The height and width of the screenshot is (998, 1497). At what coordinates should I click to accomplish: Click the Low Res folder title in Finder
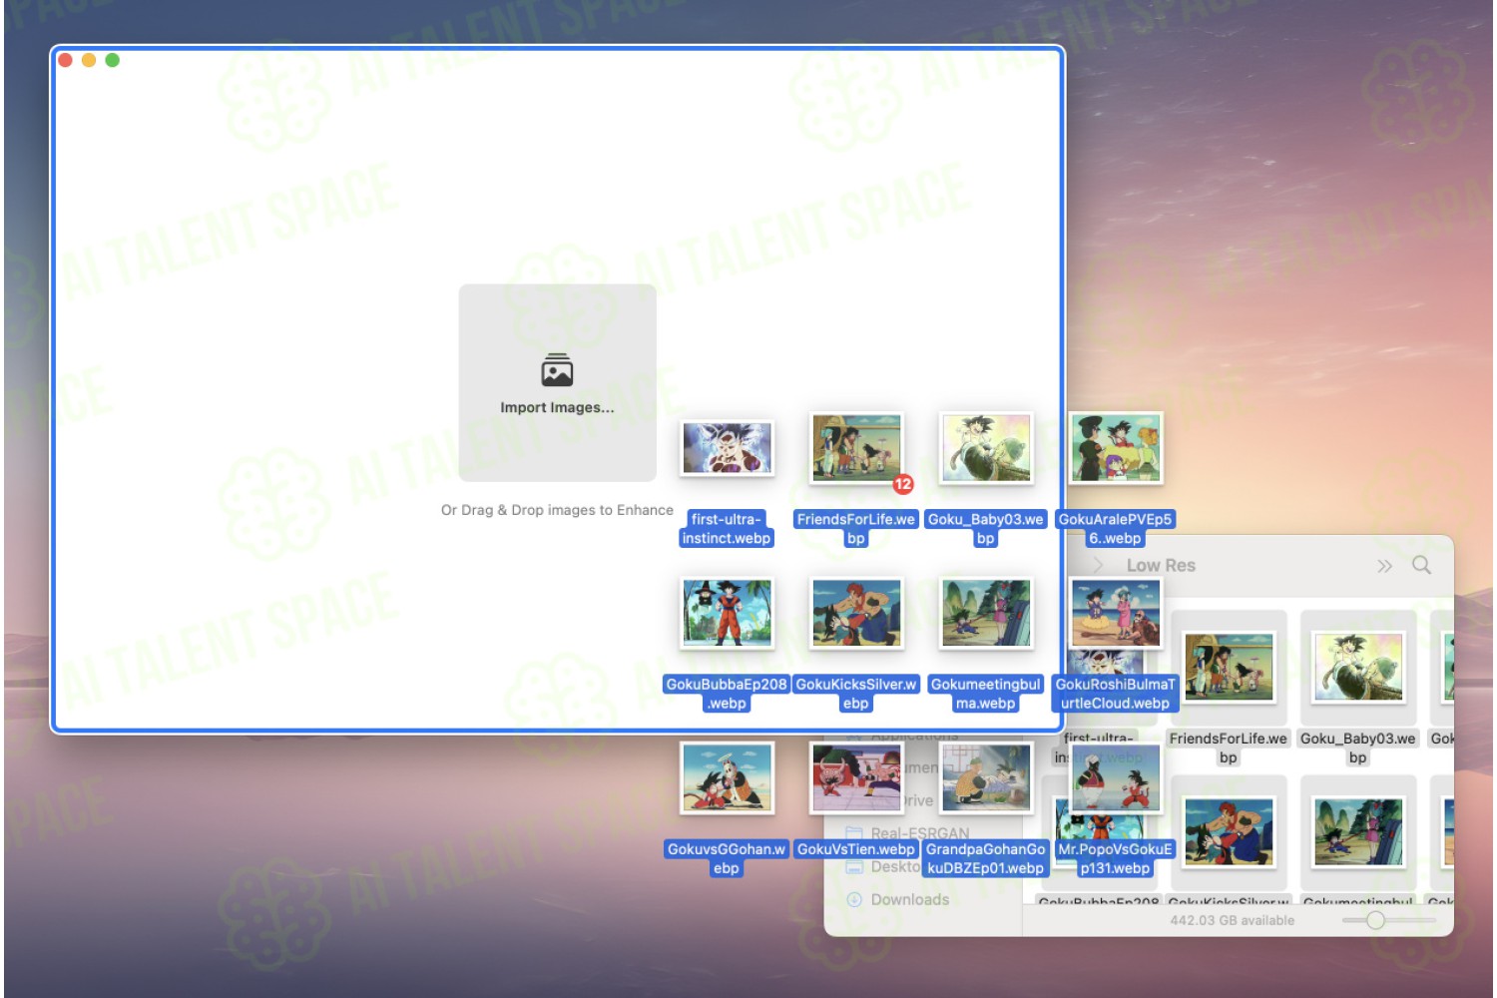(1161, 565)
